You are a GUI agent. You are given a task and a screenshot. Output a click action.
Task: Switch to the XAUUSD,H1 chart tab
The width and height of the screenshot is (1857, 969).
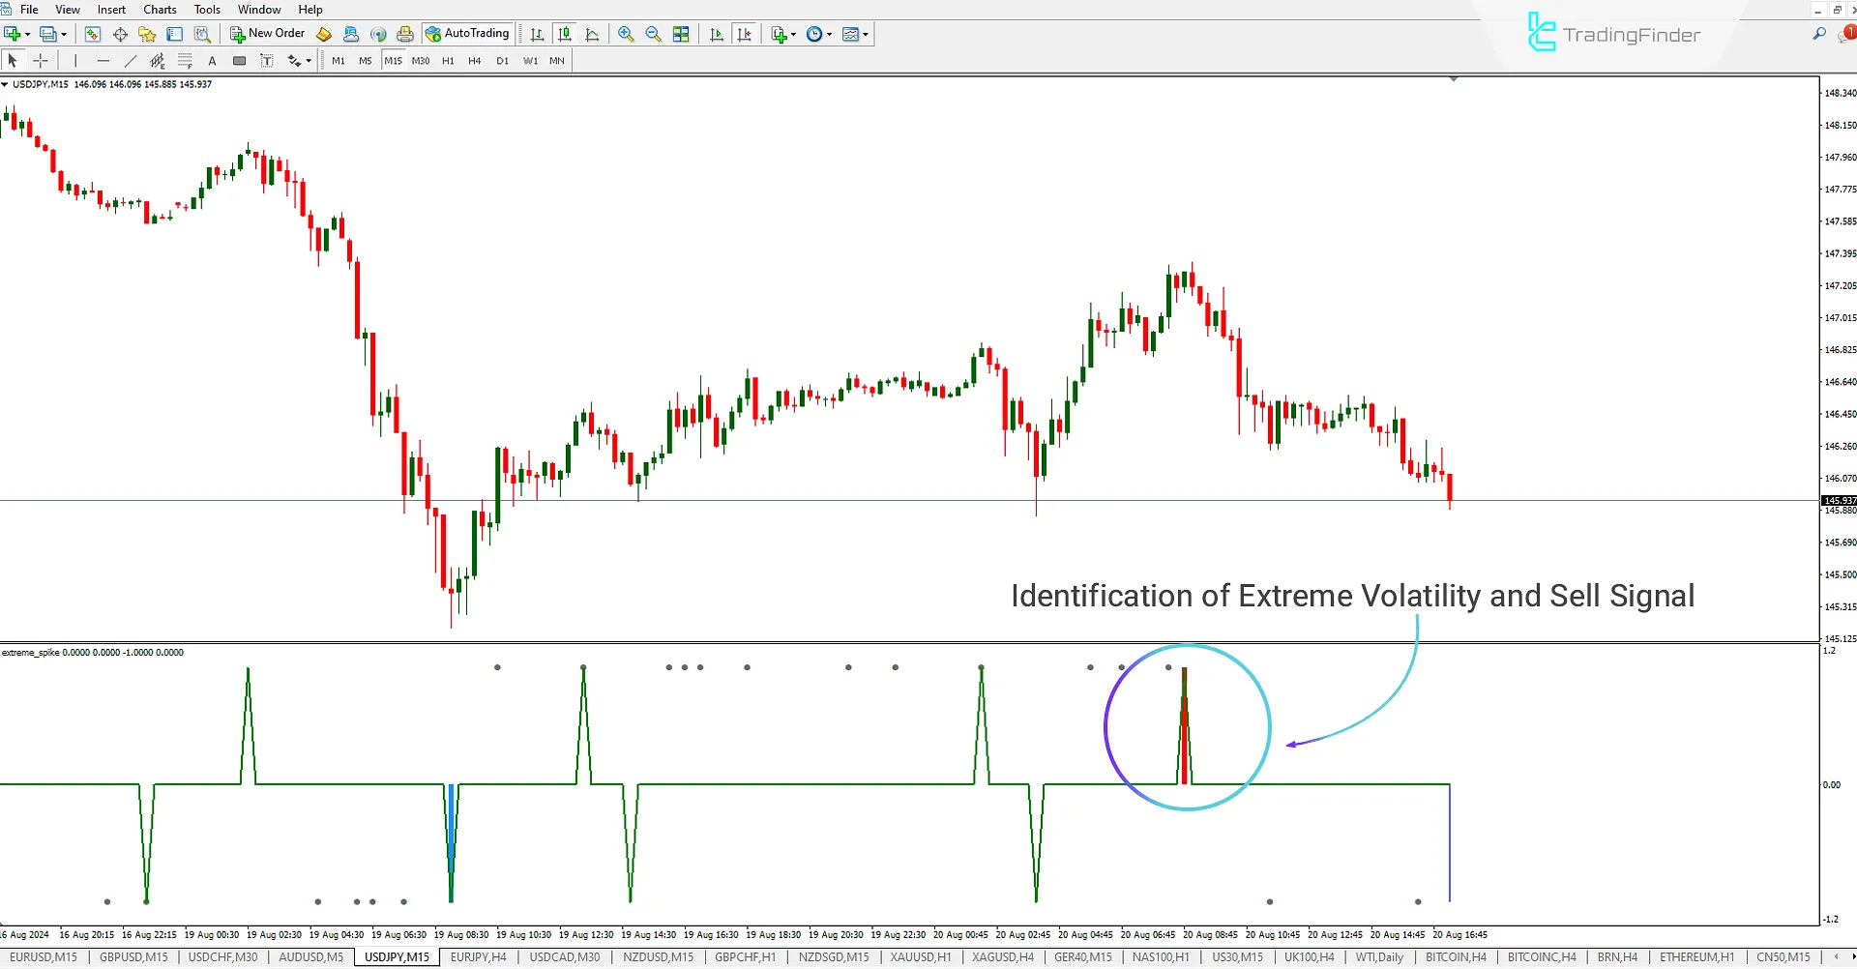921,957
